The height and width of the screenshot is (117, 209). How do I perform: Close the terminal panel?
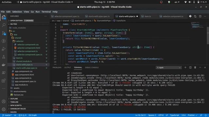click(205, 67)
